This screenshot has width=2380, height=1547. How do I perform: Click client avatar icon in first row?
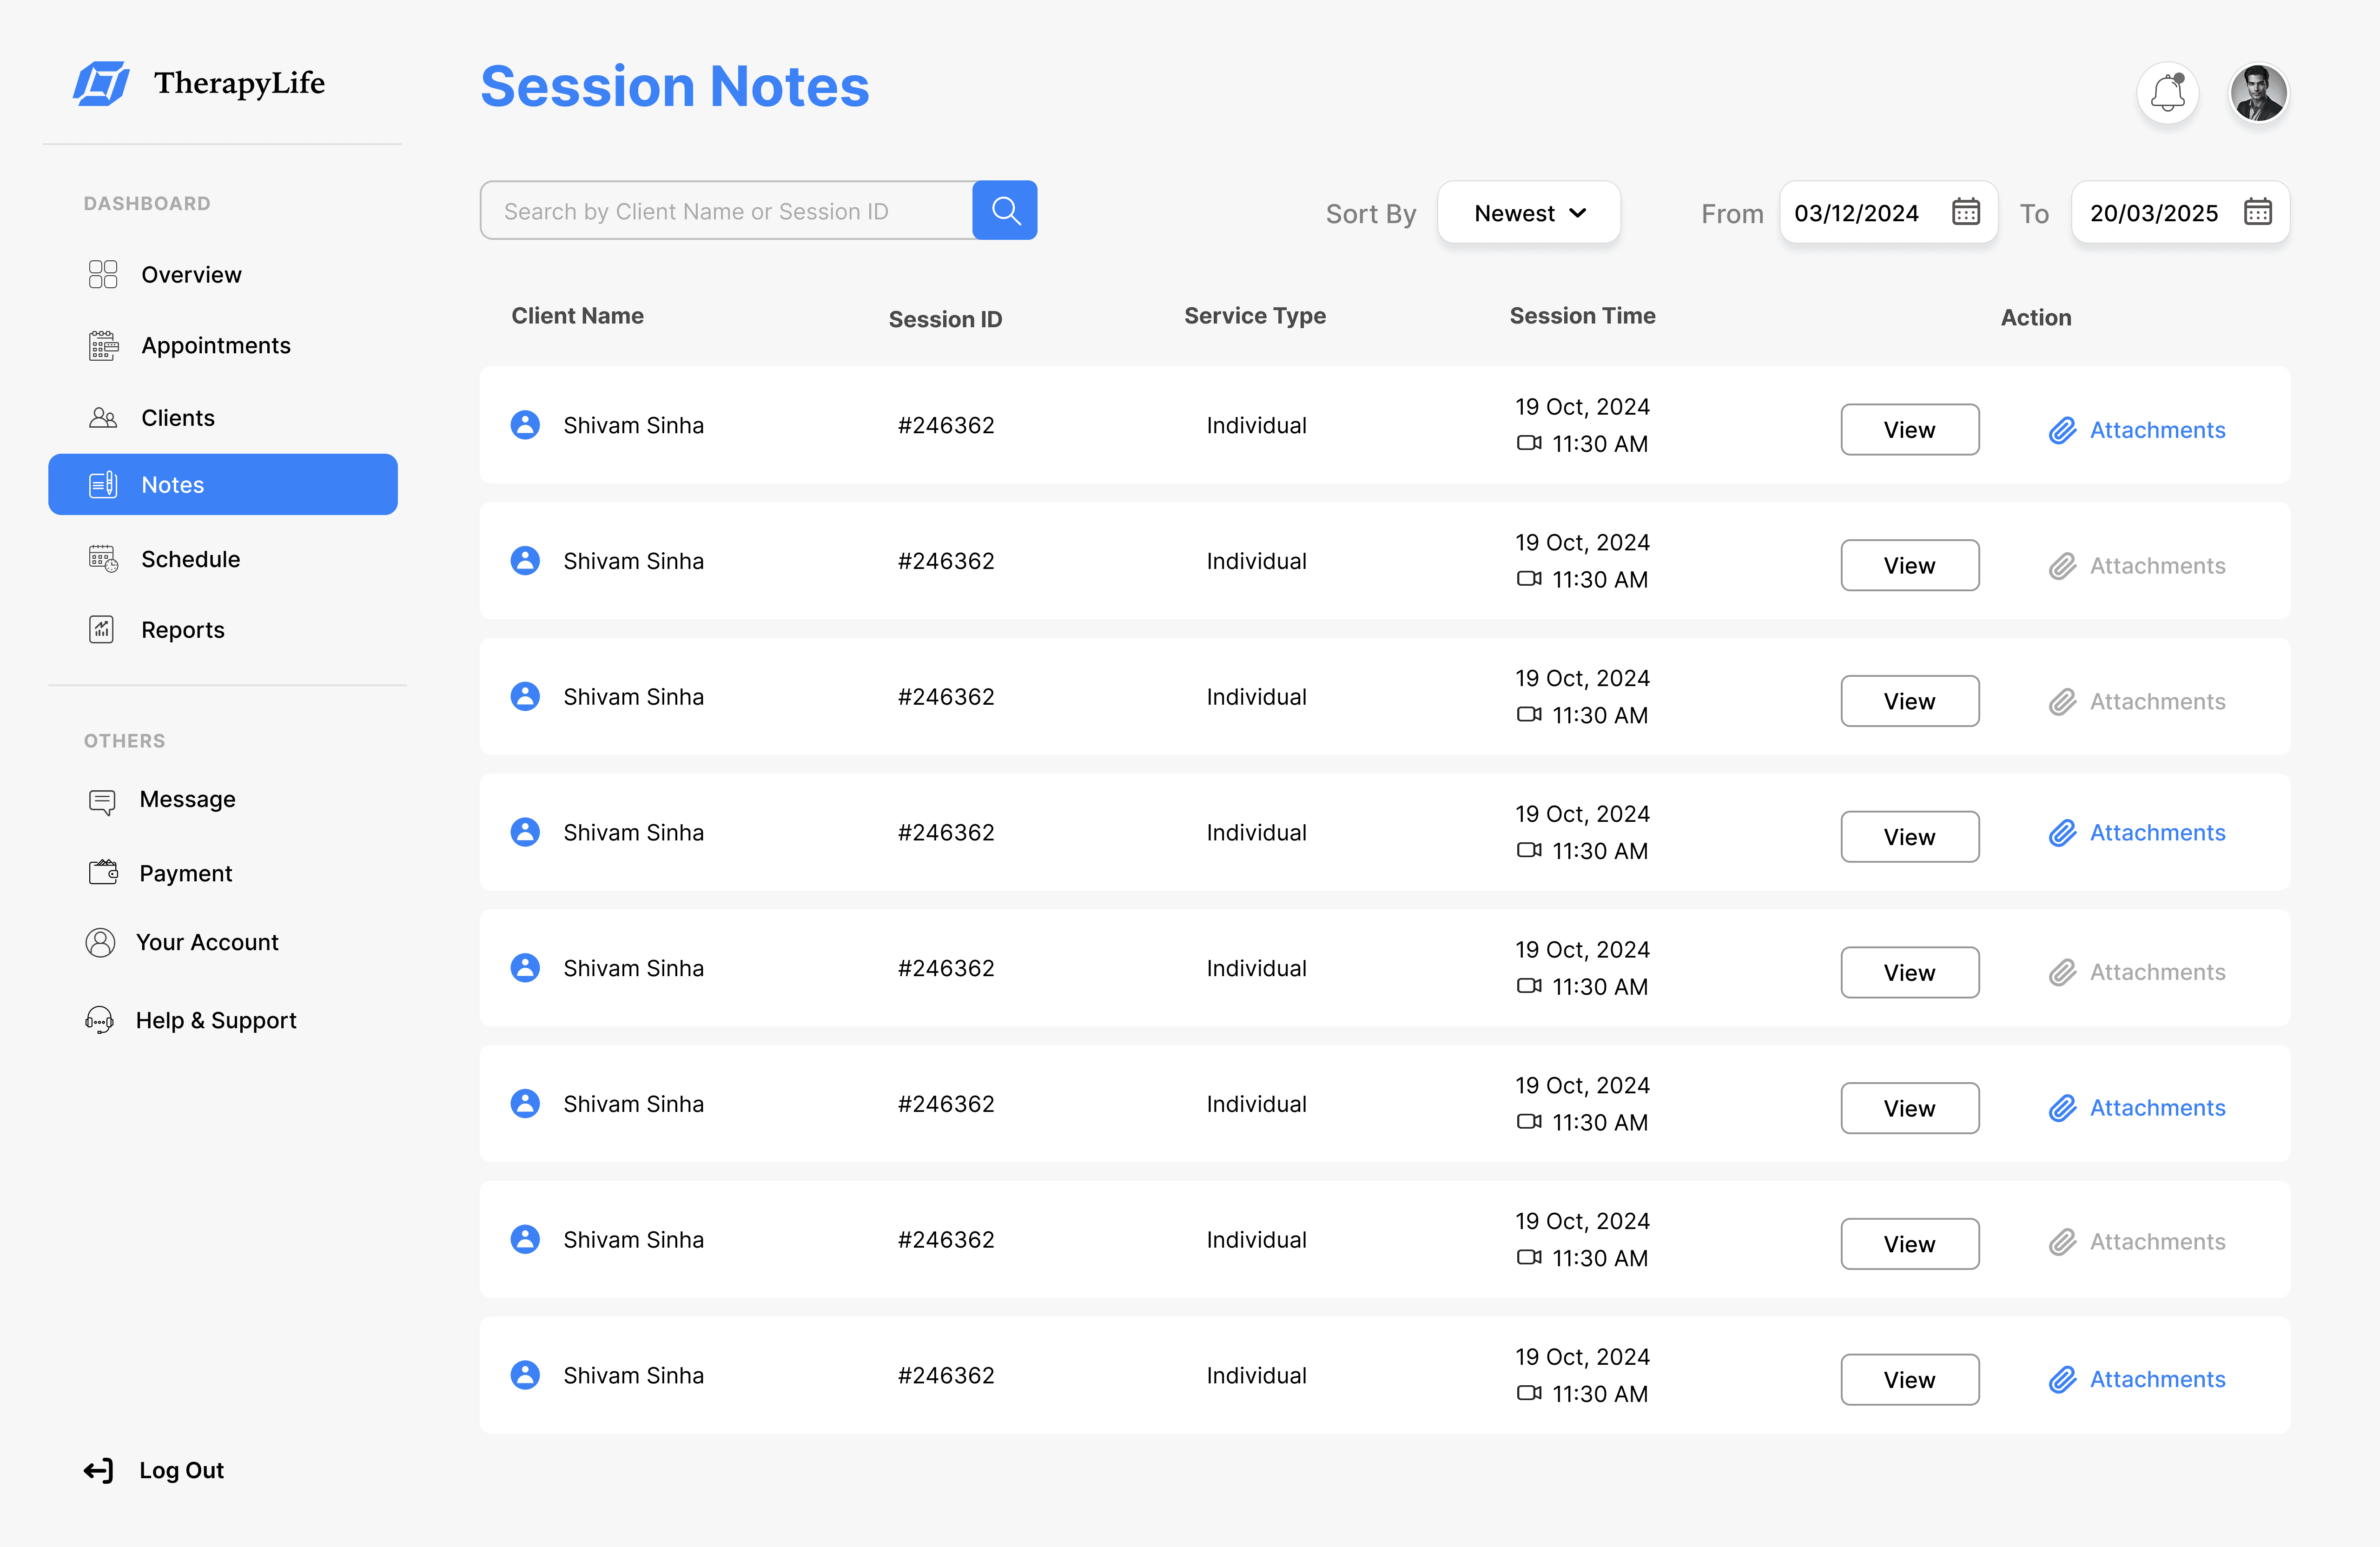pyautogui.click(x=525, y=425)
